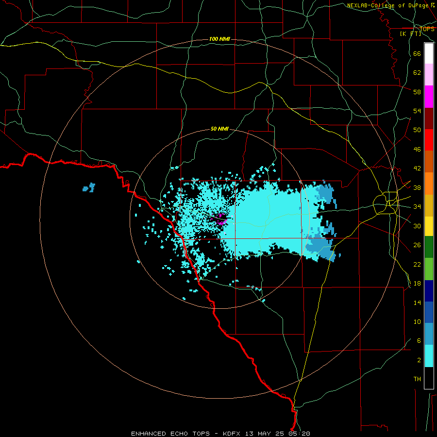The image size is (437, 437).
Task: Click the 05:20 timestamp in caption
Action: click(x=300, y=434)
